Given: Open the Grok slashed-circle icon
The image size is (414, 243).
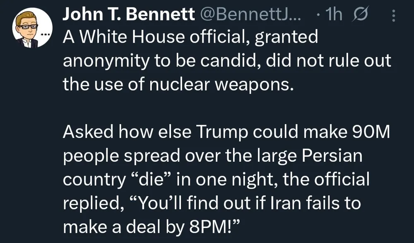Looking at the screenshot, I should click(x=363, y=16).
